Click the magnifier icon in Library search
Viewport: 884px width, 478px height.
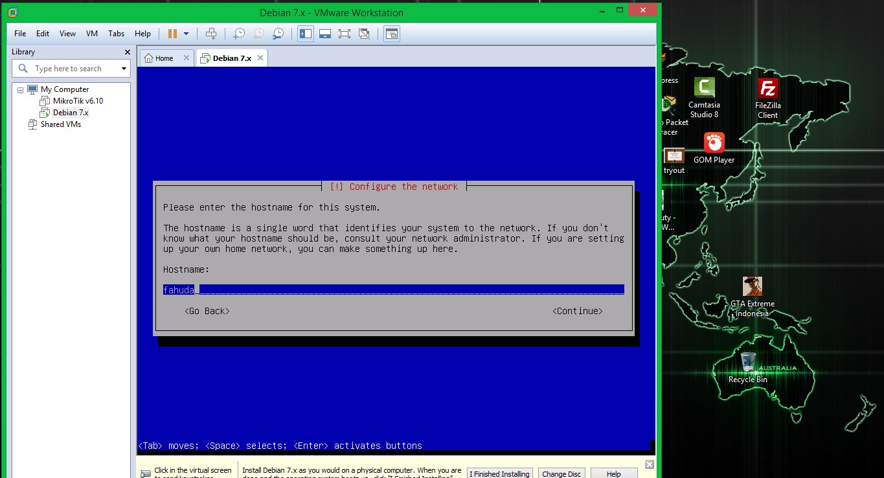[x=23, y=69]
